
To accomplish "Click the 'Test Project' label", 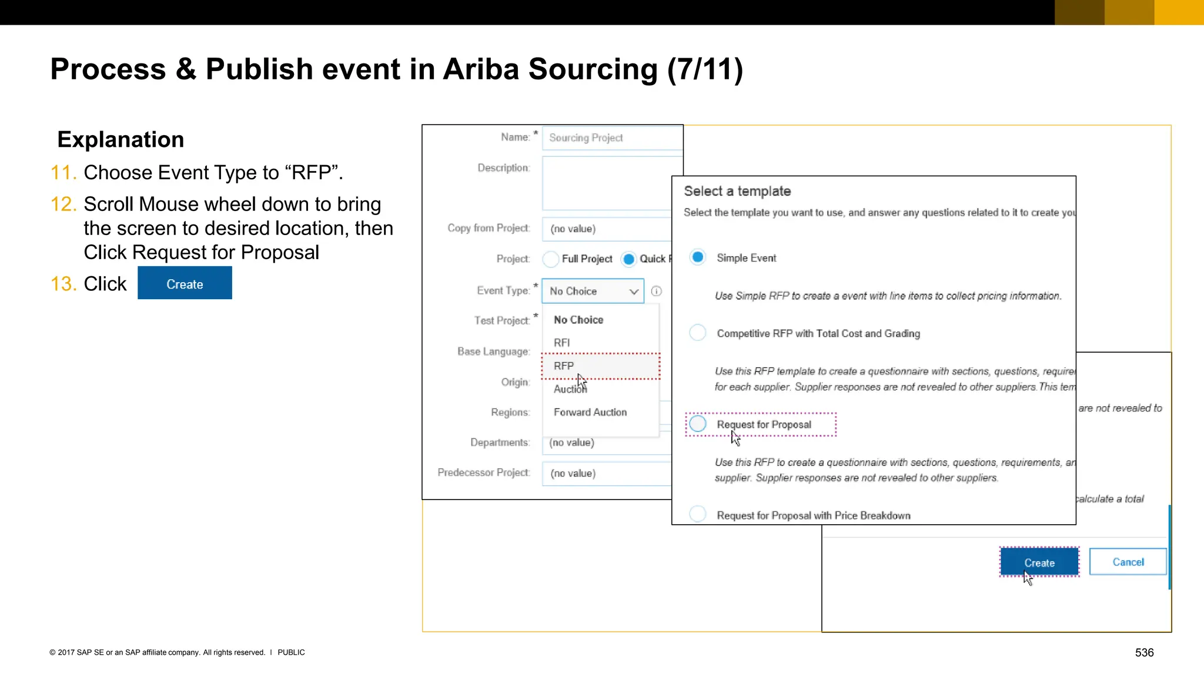I will 501,320.
